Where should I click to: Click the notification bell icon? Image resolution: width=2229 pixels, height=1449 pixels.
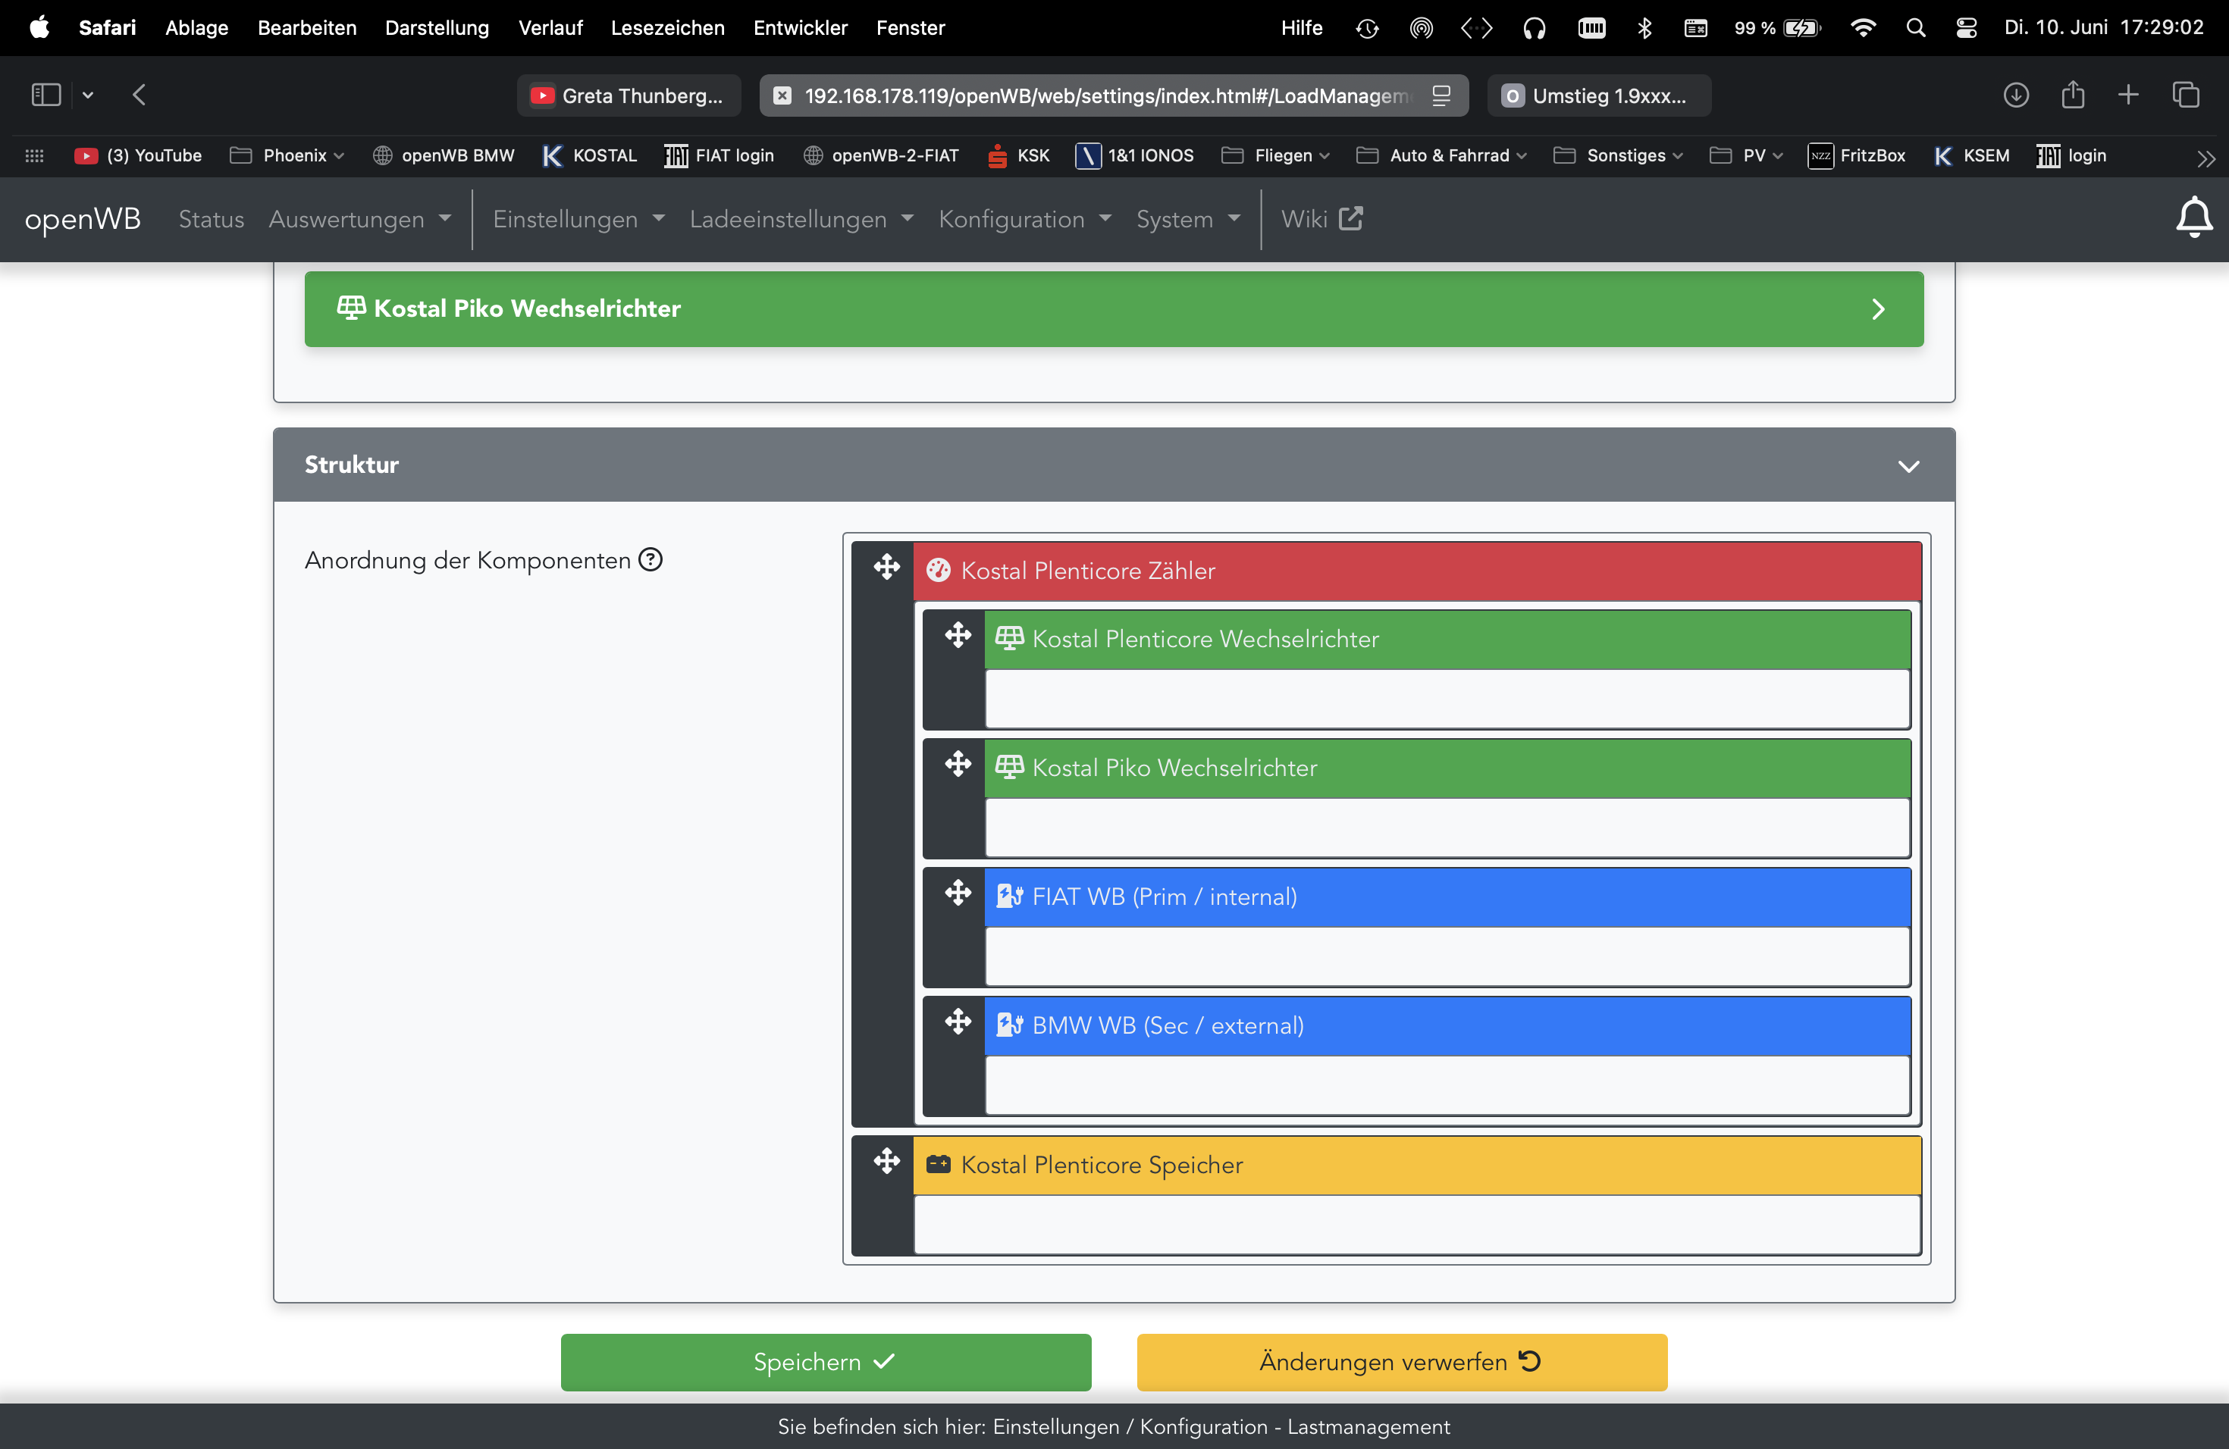2193,218
